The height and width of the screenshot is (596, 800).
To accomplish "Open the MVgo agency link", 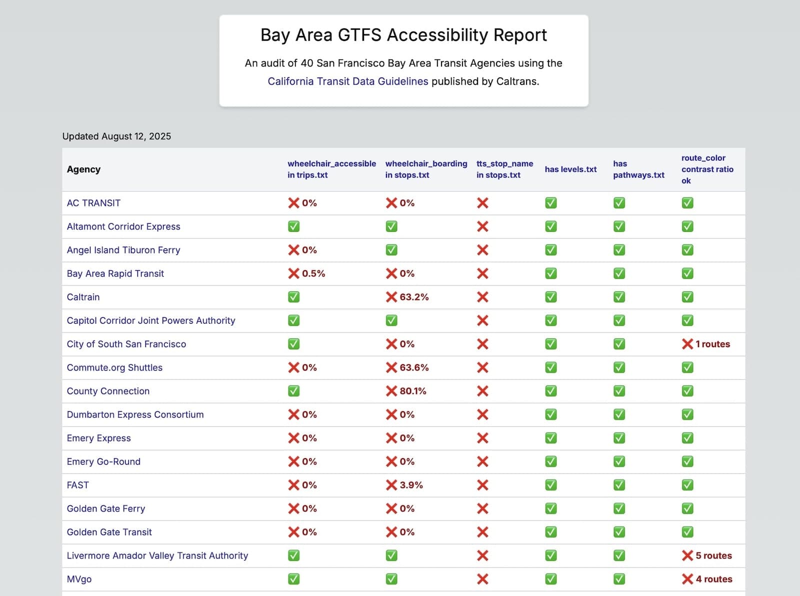I will tap(79, 579).
